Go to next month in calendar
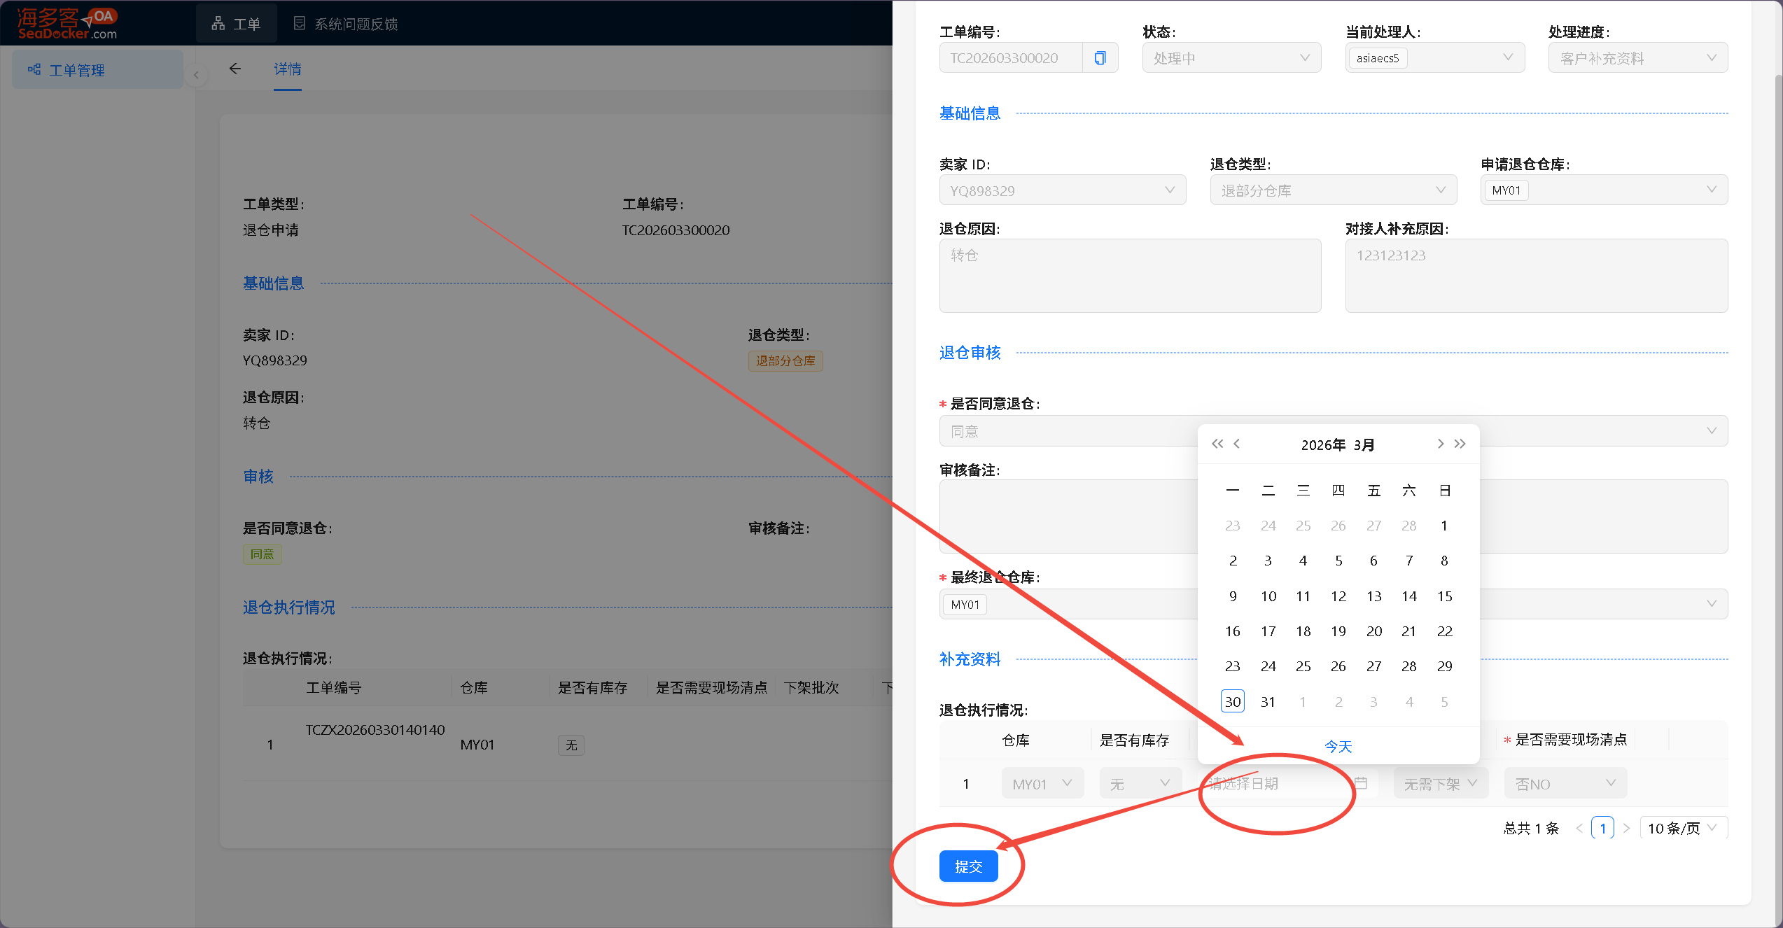 click(x=1440, y=444)
